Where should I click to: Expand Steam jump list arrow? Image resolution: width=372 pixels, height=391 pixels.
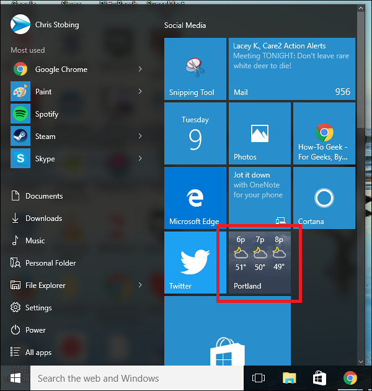140,137
